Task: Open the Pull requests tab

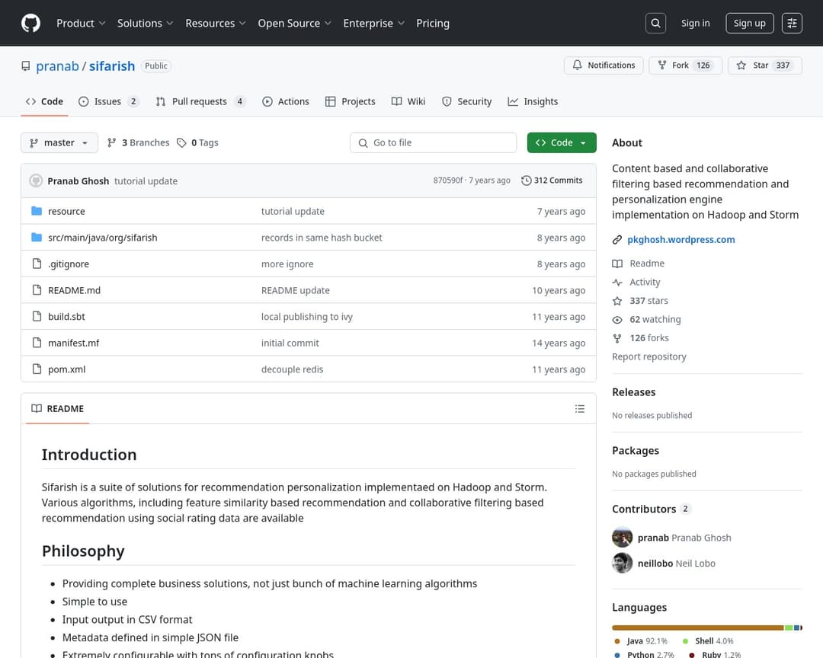Action: point(200,101)
